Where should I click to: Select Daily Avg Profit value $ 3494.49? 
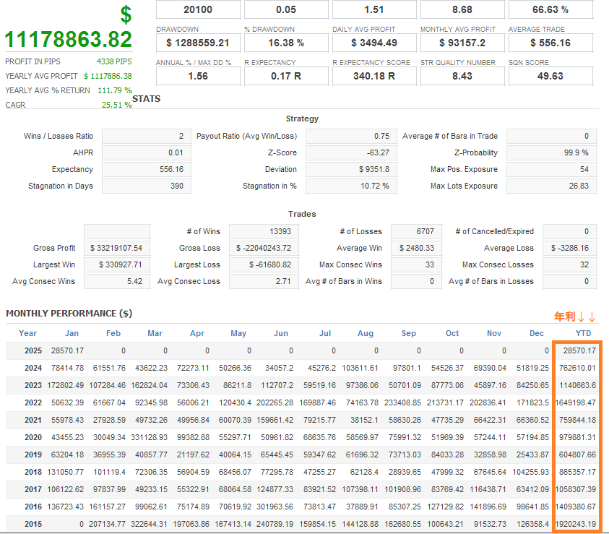[x=374, y=43]
